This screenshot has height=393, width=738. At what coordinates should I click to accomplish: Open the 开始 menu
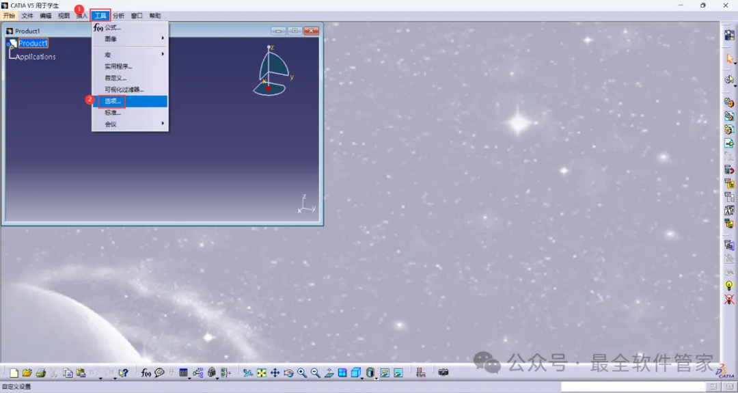(x=9, y=16)
